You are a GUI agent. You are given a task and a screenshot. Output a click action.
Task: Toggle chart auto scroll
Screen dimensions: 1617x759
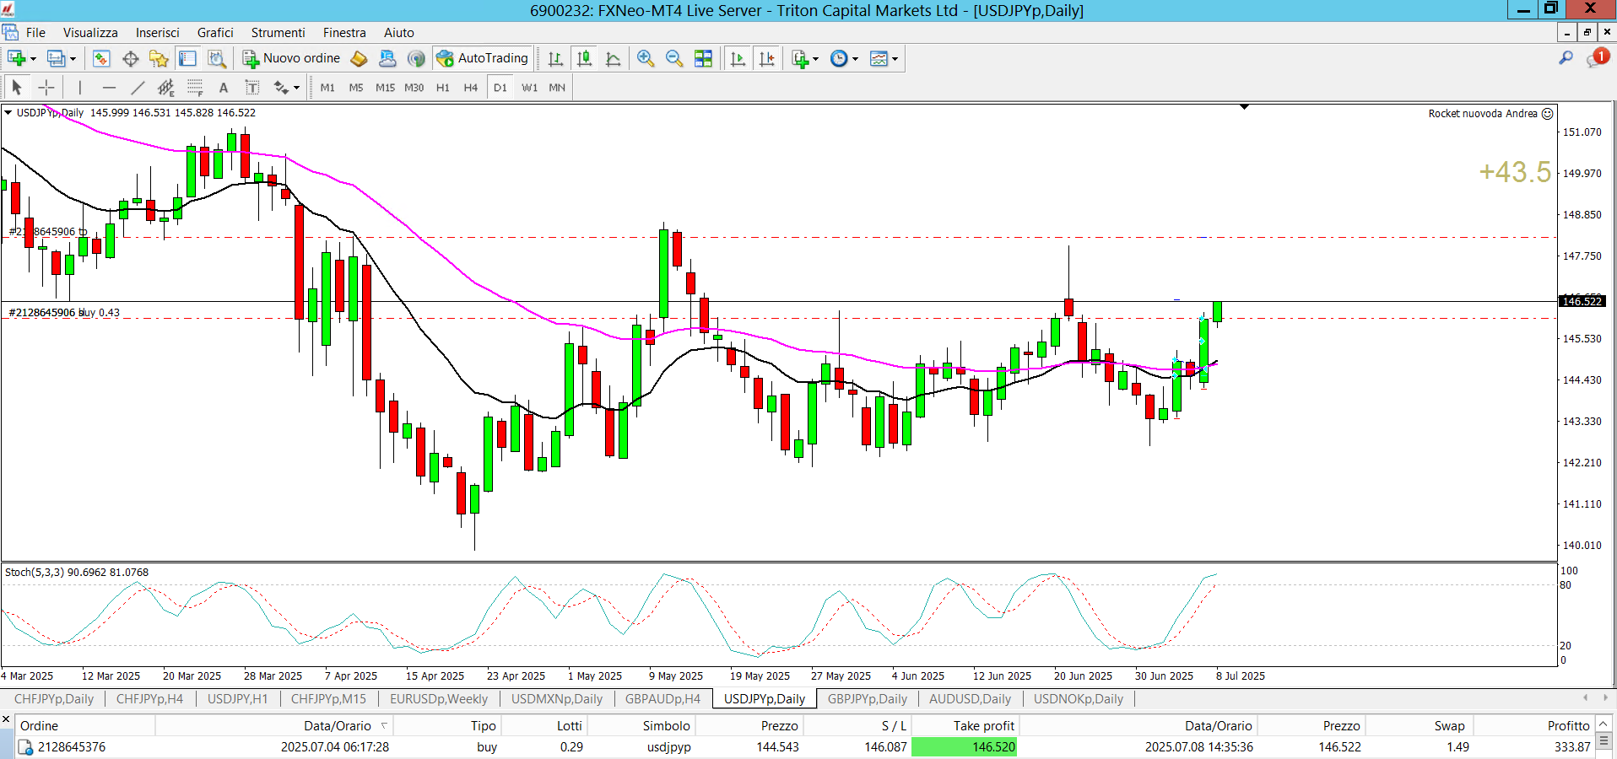click(x=738, y=58)
